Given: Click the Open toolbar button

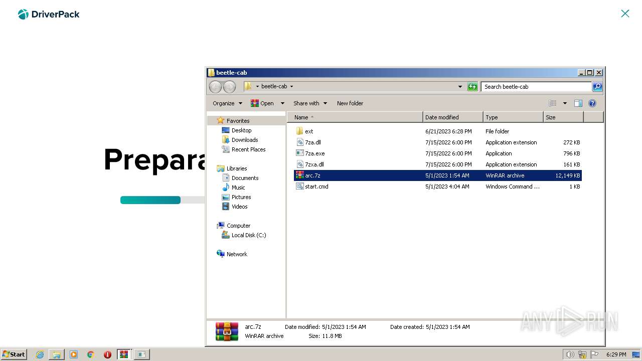Looking at the screenshot, I should pyautogui.click(x=263, y=103).
